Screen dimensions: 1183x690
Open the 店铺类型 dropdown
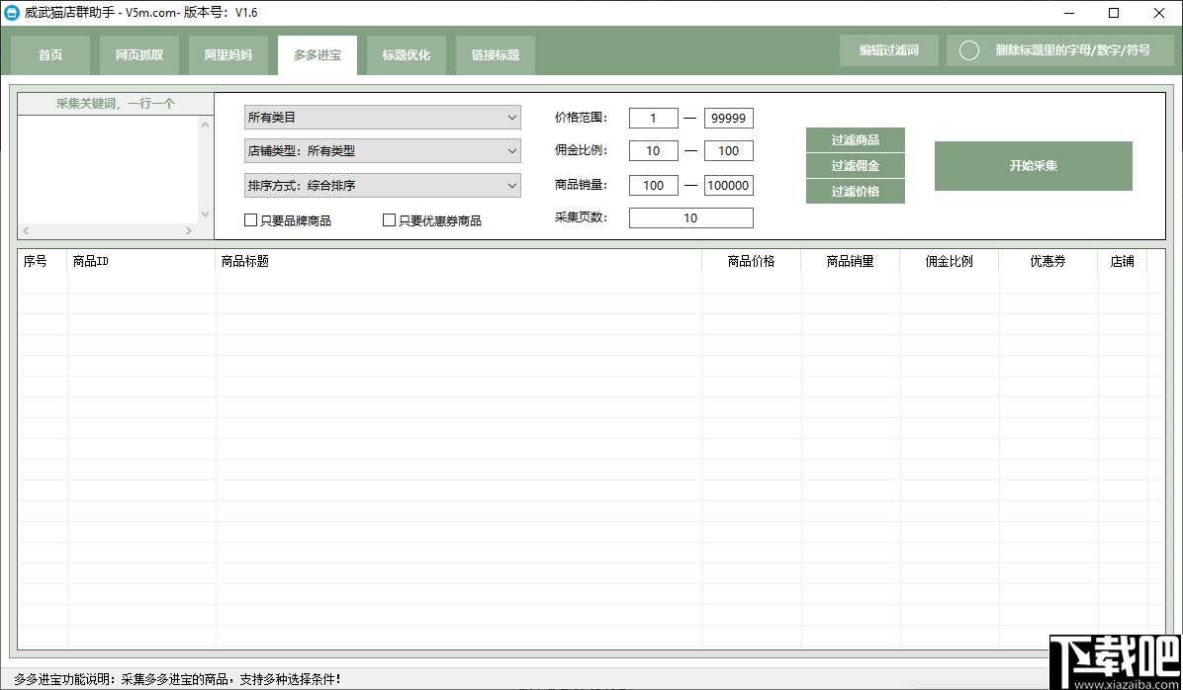[x=383, y=151]
